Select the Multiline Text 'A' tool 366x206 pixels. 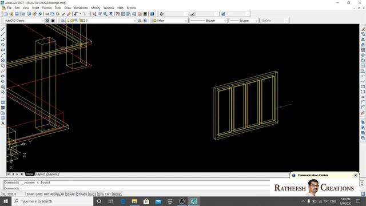(3, 124)
